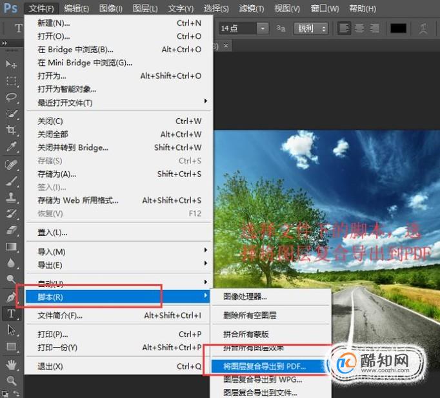Choose 图像处理器... in scripts submenu
This screenshot has width=440, height=398.
[x=271, y=297]
